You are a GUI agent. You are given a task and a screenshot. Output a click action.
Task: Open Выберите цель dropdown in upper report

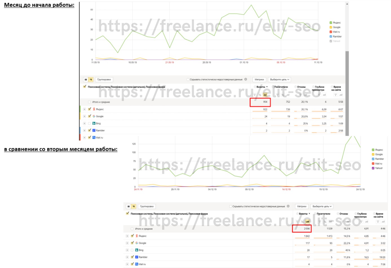point(279,80)
